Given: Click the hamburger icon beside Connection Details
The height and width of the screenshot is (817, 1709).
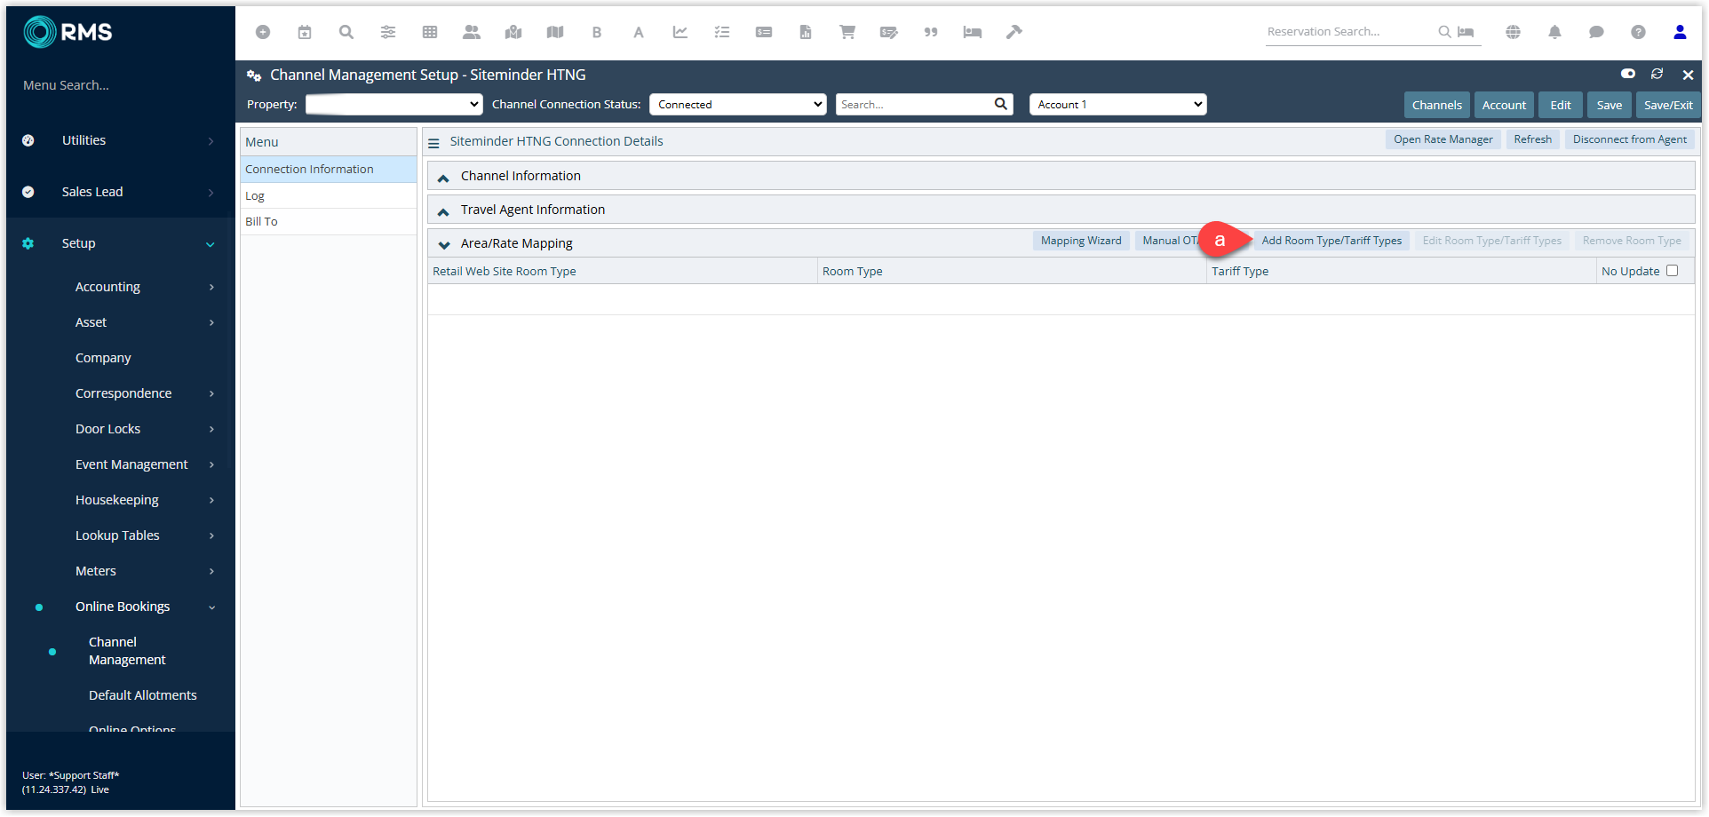Looking at the screenshot, I should (433, 142).
